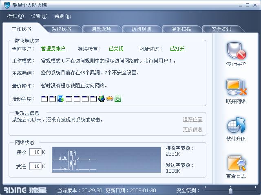The height and width of the screenshot is (195, 261).
Task: Open the 操作(O) menu
Action: click(15, 16)
